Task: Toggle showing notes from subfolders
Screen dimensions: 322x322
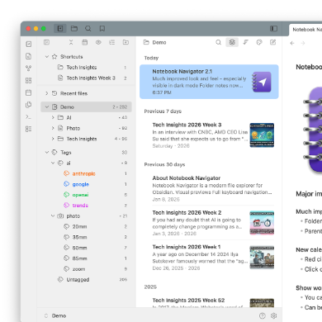Action: 232,42
